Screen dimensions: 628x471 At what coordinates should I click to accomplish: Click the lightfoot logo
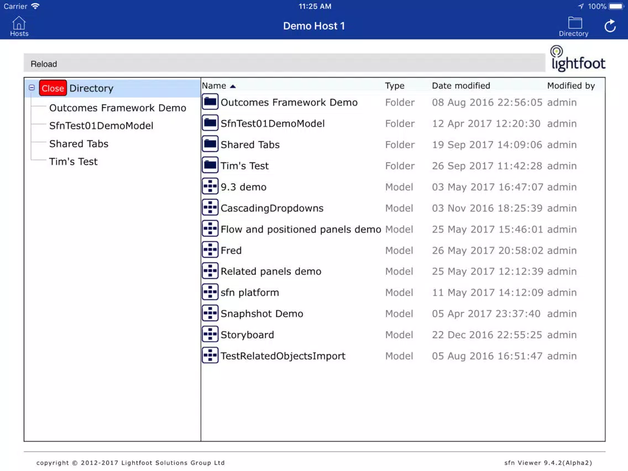point(578,59)
